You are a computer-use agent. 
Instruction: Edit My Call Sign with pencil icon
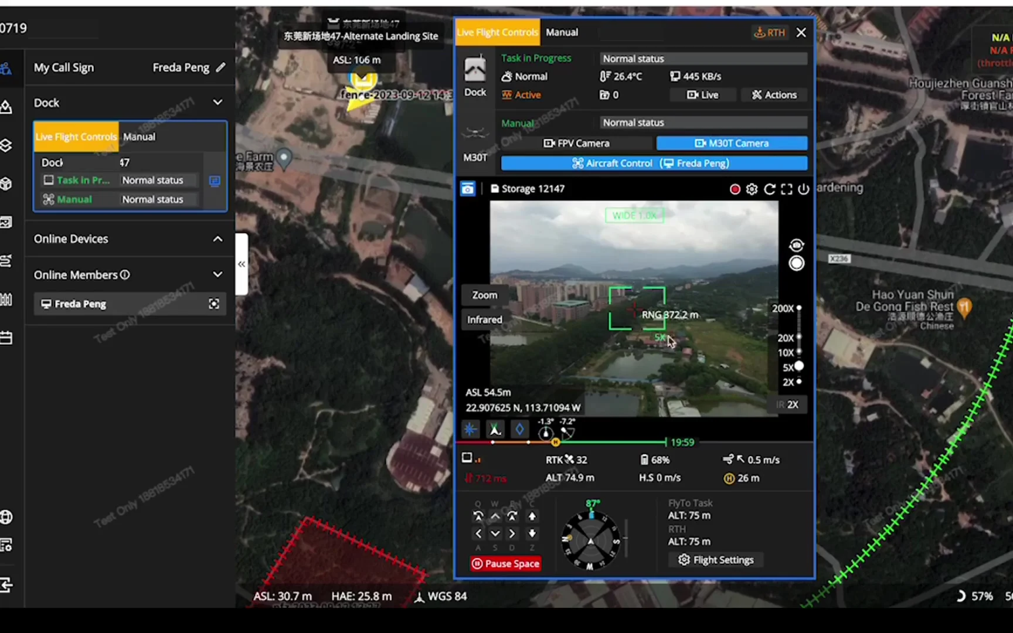tap(220, 67)
